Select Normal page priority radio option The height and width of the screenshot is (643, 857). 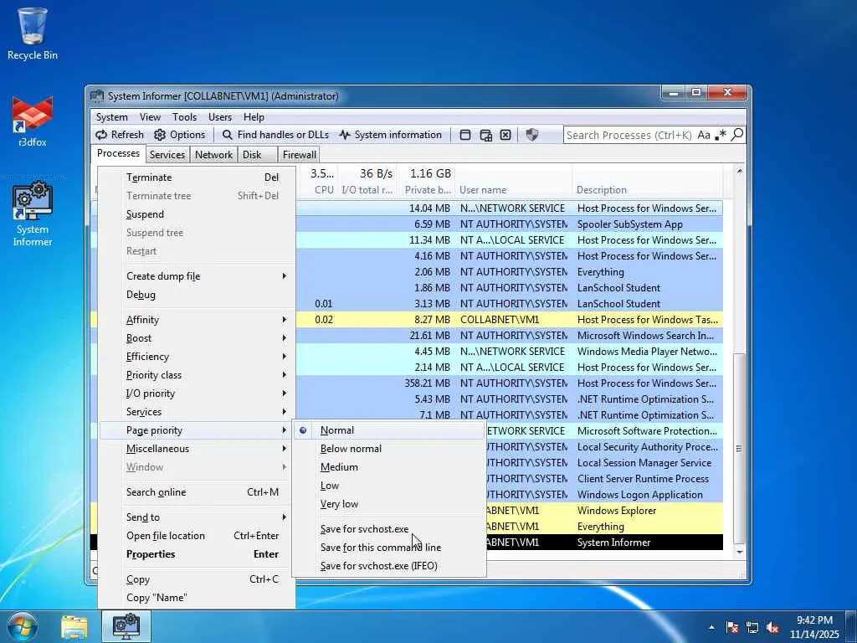[388, 430]
